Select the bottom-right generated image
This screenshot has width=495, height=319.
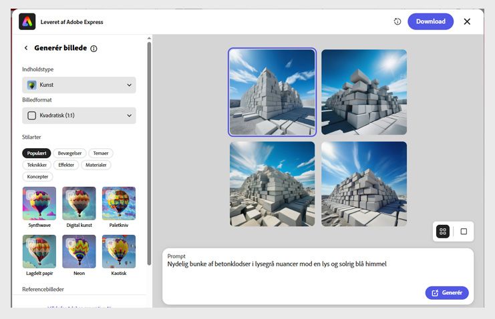pyautogui.click(x=364, y=184)
